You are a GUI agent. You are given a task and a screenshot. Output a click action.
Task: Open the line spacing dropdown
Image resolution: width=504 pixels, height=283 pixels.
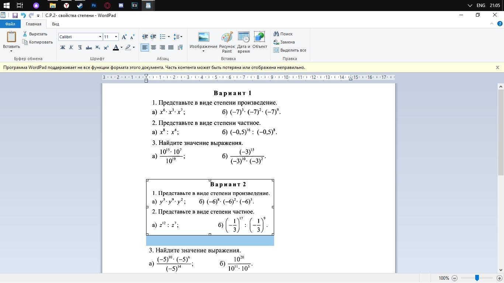(178, 36)
